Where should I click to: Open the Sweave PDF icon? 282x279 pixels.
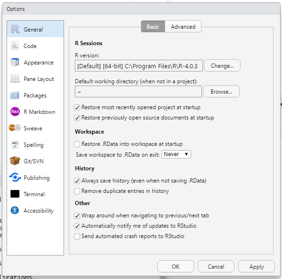tap(15, 128)
